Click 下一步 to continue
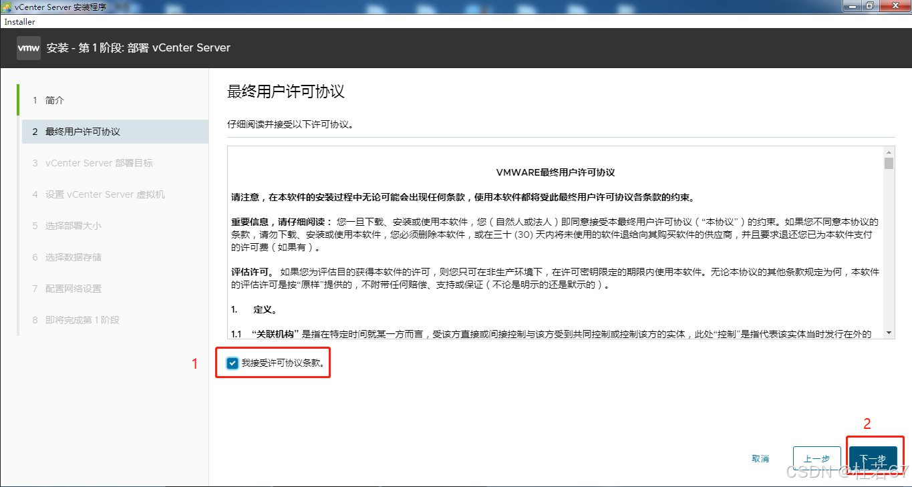Viewport: 912px width, 487px height. 873,459
